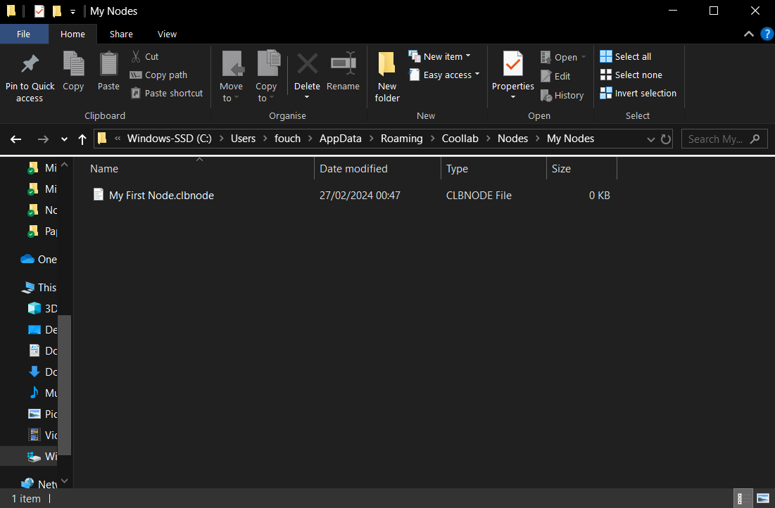Open 3D Objects in navigation pane
This screenshot has width=775, height=508.
tap(42, 308)
